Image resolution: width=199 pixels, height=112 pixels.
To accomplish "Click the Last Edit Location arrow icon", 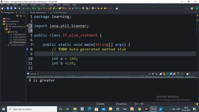I will coord(98,8).
